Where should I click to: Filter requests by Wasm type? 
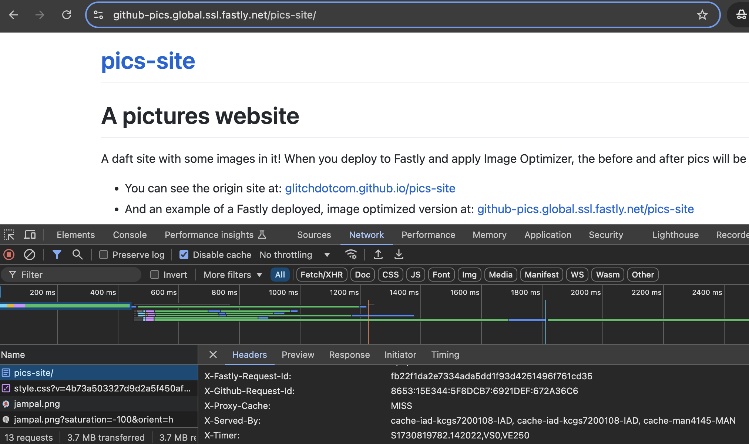[x=608, y=275]
